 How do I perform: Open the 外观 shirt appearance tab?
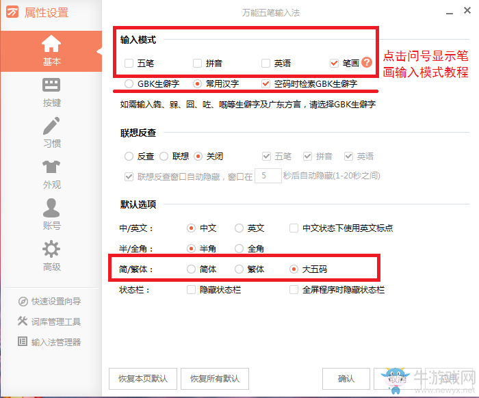[x=51, y=174]
